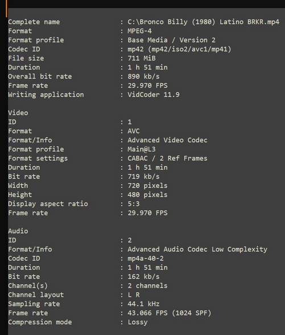This screenshot has height=335, width=285.
Task: Click the Overall bit rate 890 kb/s value
Action: pos(143,76)
